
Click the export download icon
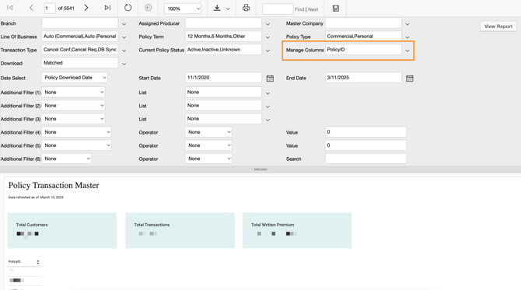tap(217, 8)
